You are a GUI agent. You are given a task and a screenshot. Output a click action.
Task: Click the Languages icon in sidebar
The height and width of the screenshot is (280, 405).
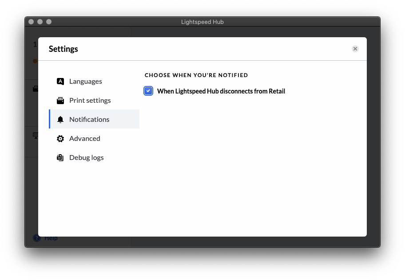(60, 82)
